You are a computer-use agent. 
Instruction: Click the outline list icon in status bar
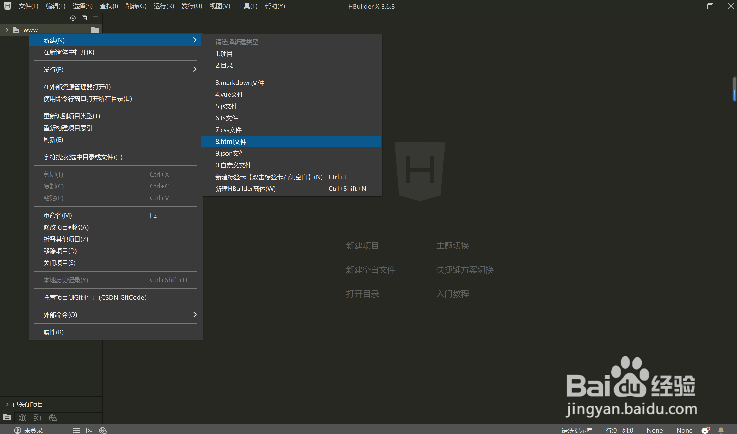[x=76, y=430]
